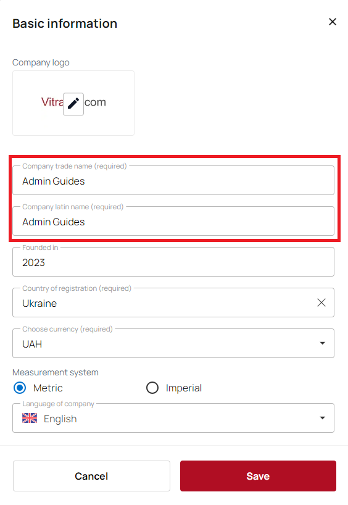The height and width of the screenshot is (505, 348).
Task: Click the English language value
Action: click(60, 419)
